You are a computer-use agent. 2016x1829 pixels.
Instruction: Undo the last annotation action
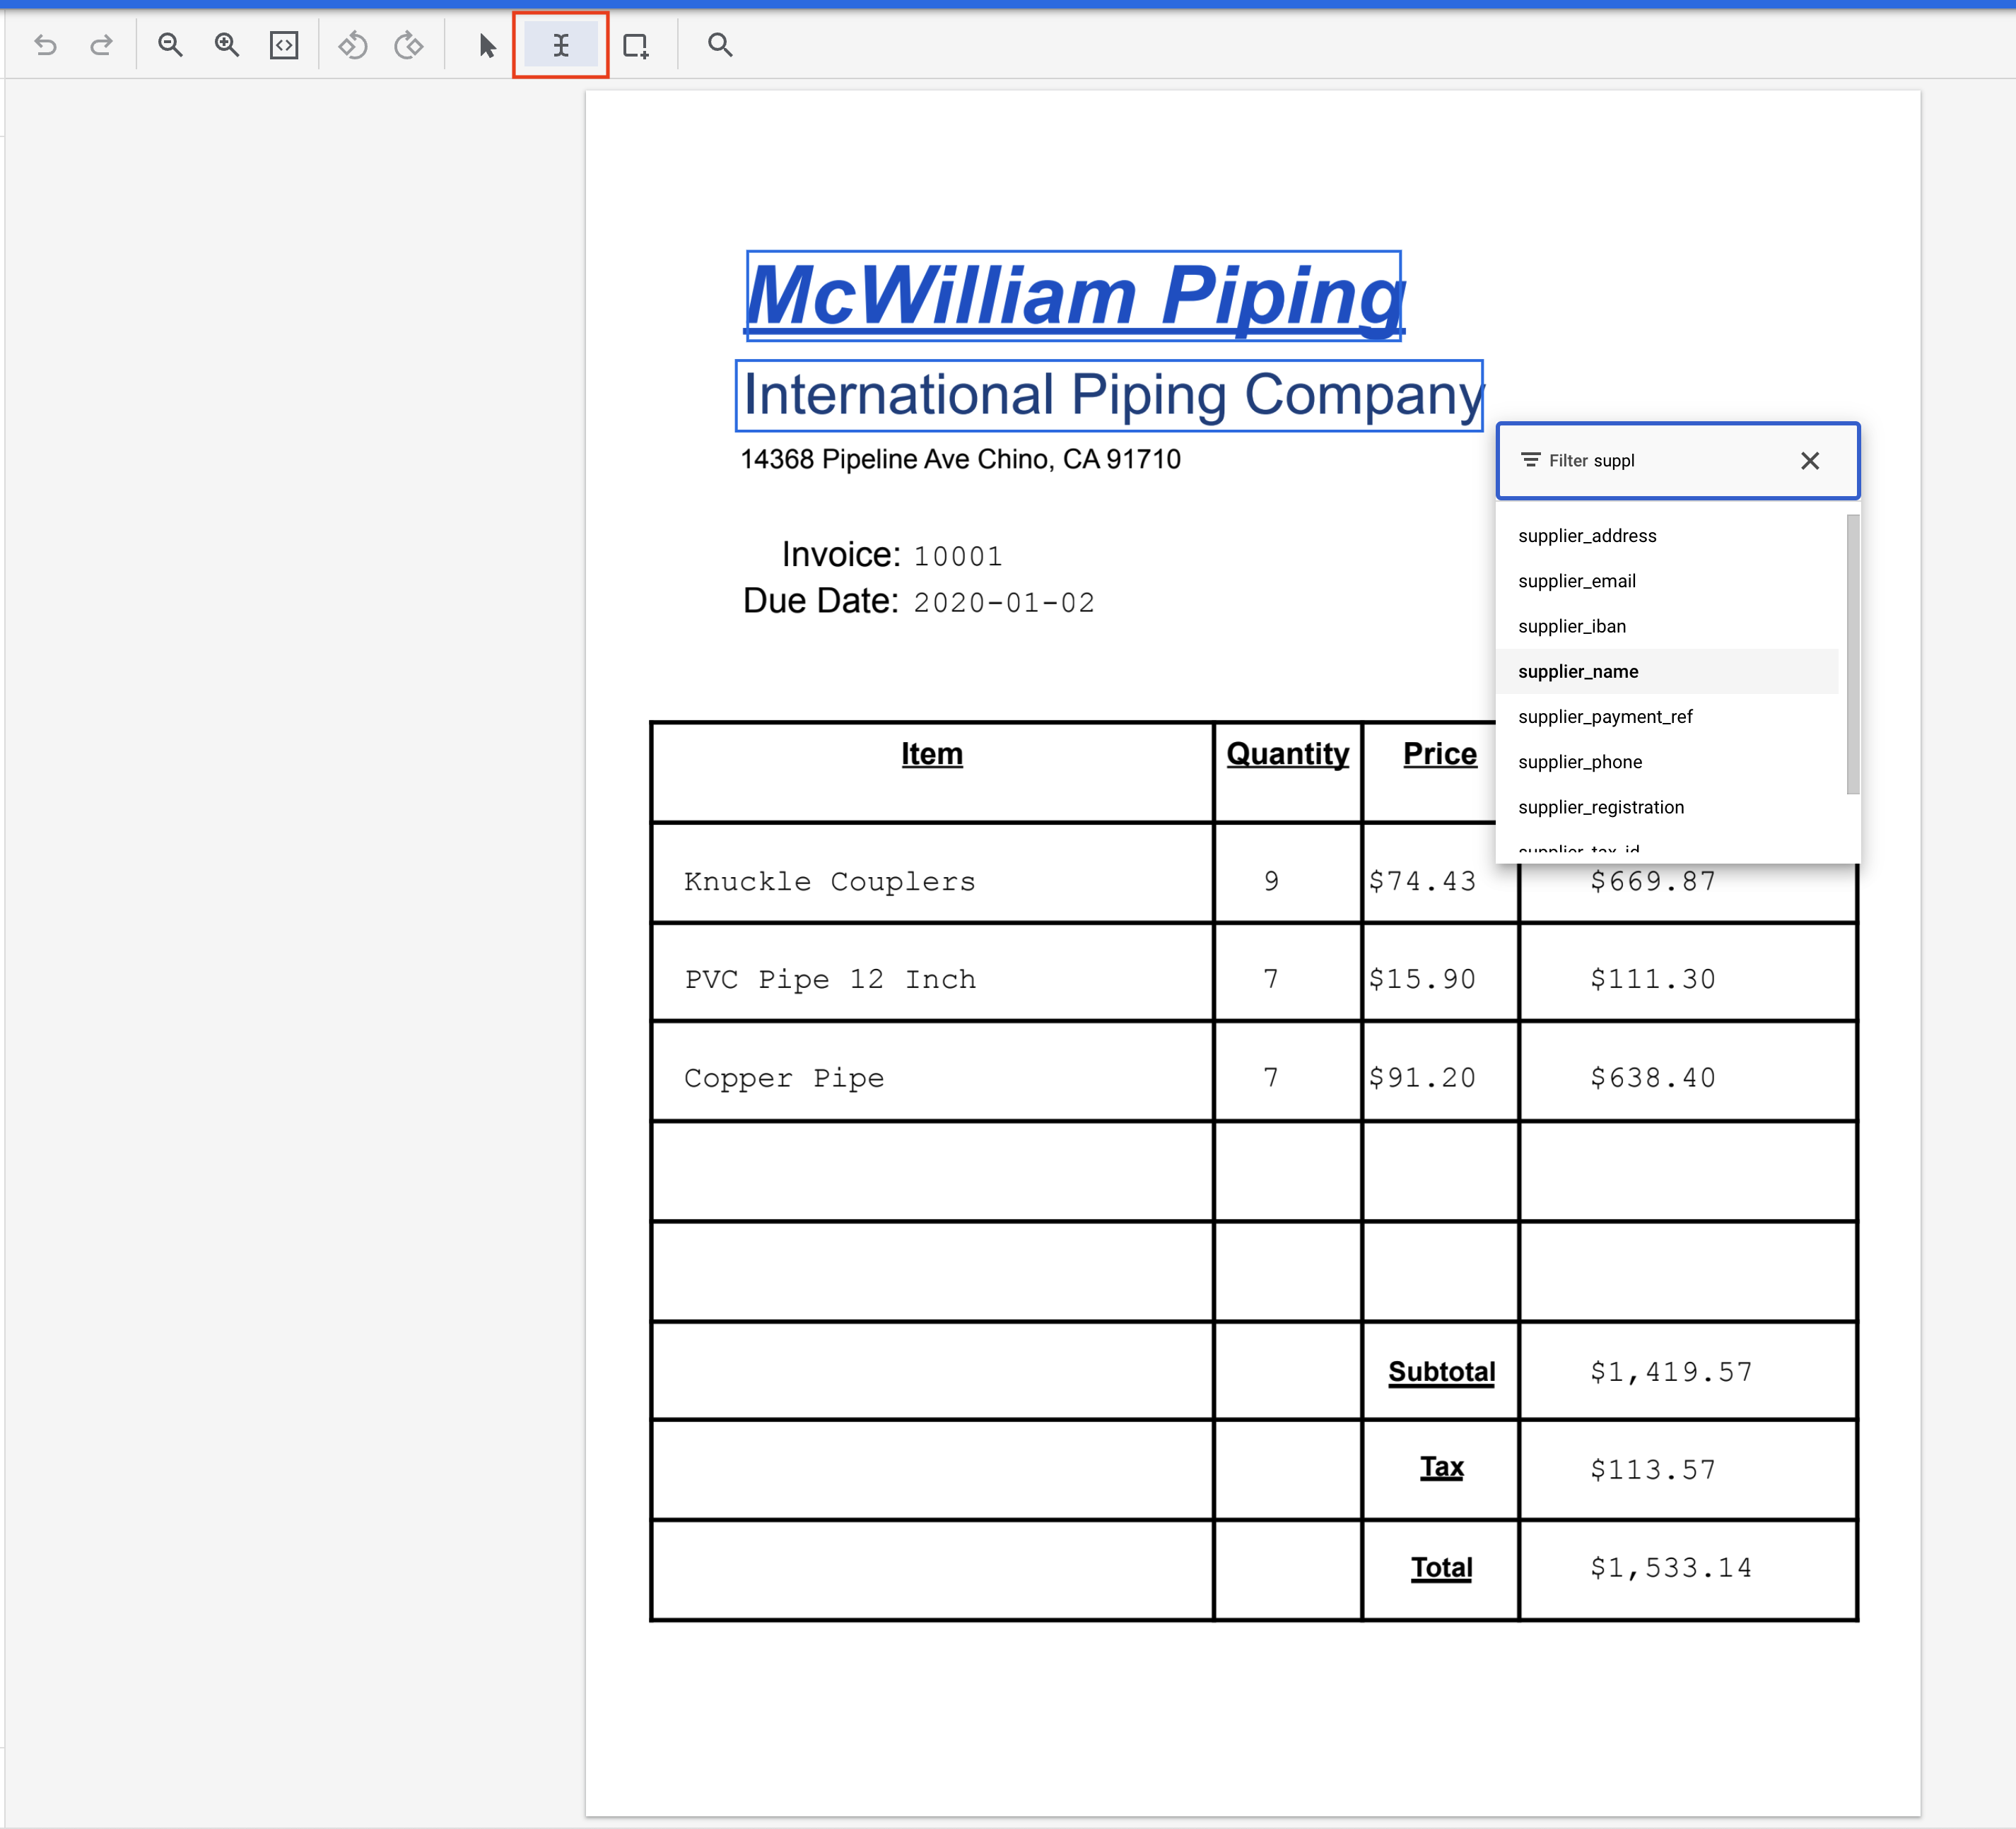(45, 45)
